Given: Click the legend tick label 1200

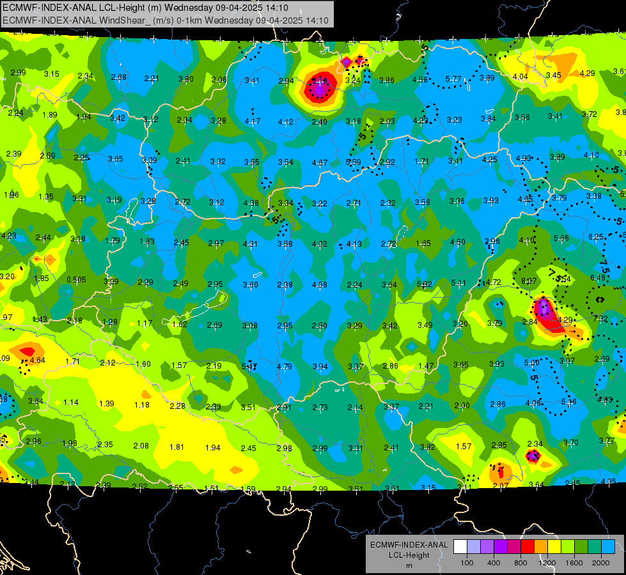Looking at the screenshot, I should (x=547, y=563).
